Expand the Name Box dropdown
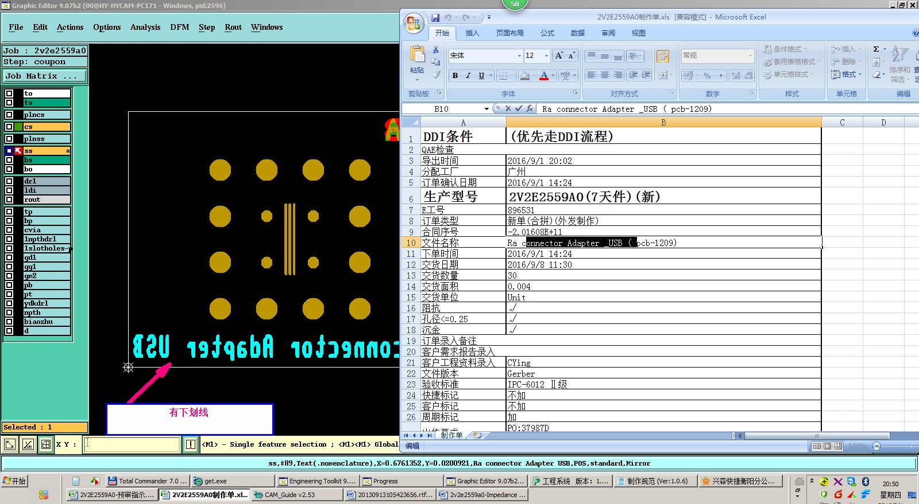Image resolution: width=919 pixels, height=504 pixels. coord(486,108)
